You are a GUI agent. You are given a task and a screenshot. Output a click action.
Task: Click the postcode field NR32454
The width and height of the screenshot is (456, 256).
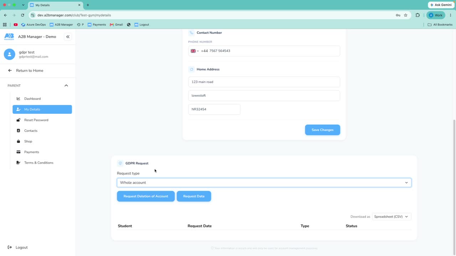[214, 109]
